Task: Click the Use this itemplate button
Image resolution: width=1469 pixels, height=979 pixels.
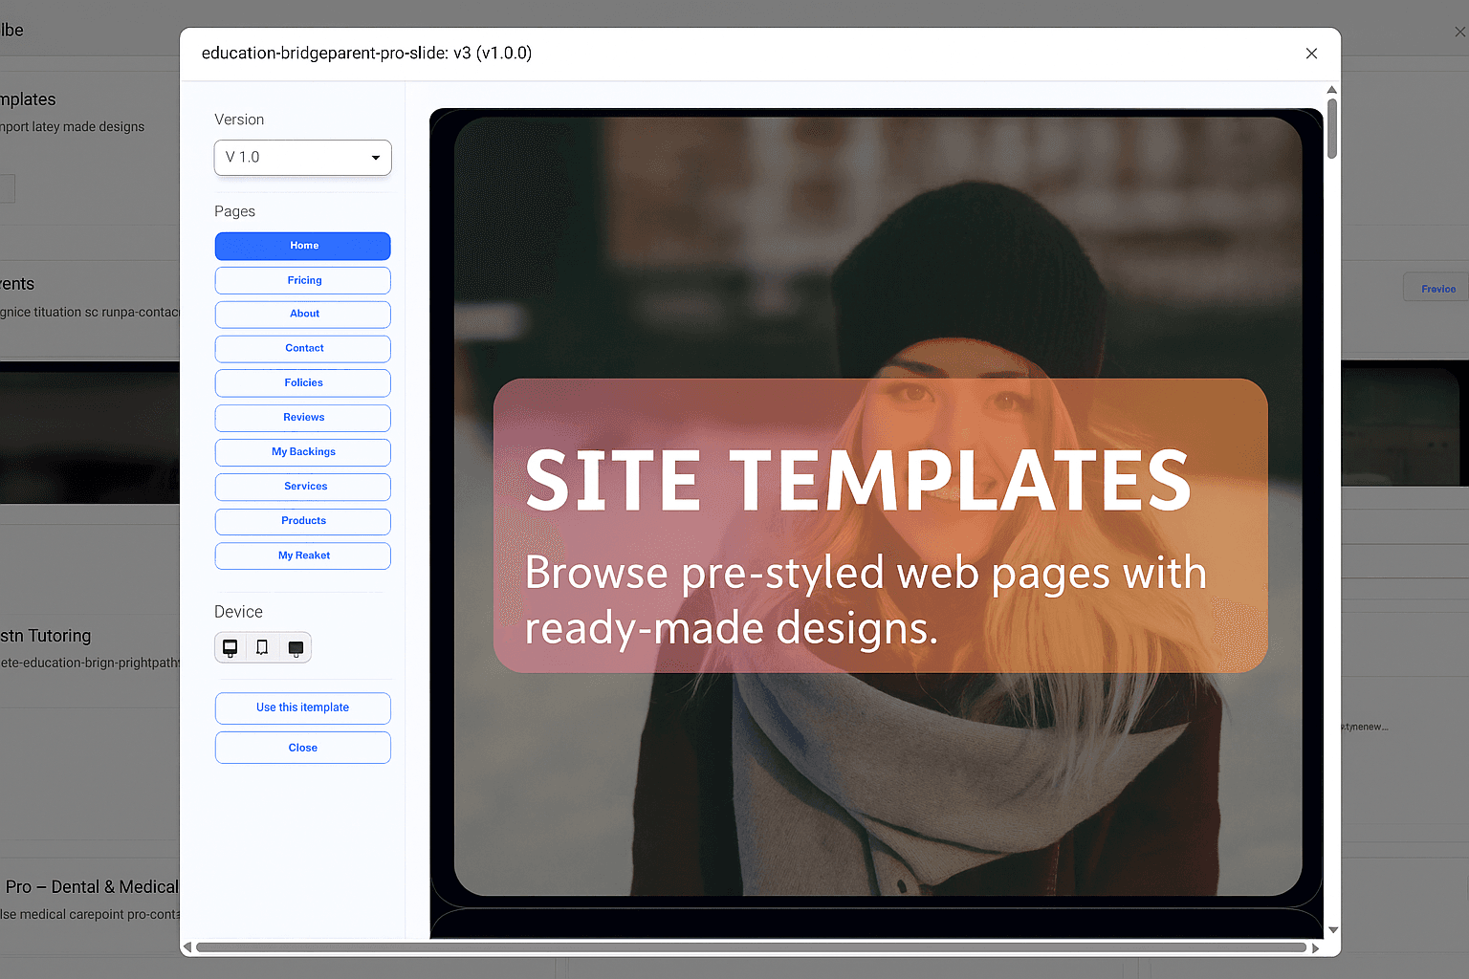Action: (x=302, y=708)
